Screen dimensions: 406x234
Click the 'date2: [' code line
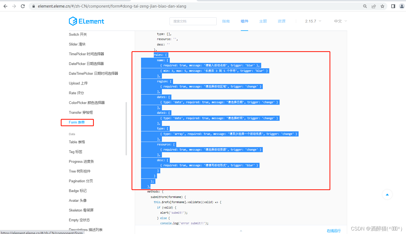[163, 113]
